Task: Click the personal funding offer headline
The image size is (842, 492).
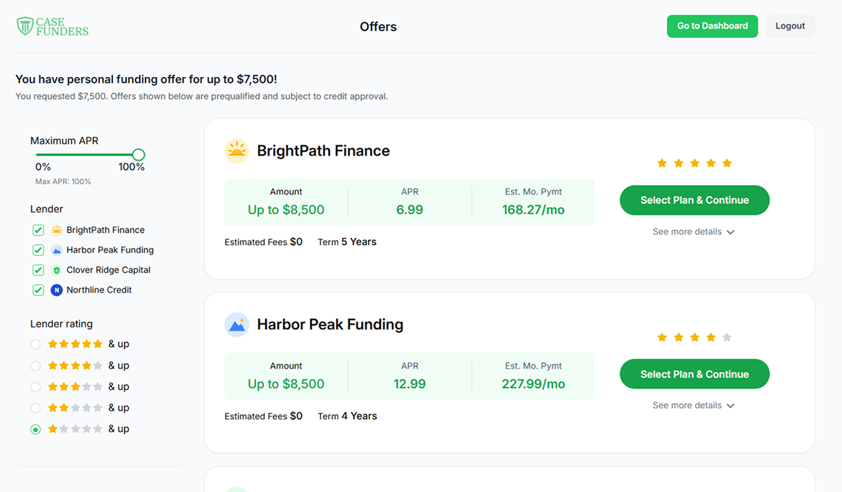Action: click(x=146, y=79)
